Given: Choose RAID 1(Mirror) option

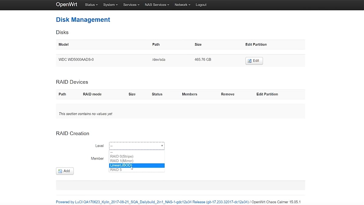Looking at the screenshot, I should coord(122,161).
